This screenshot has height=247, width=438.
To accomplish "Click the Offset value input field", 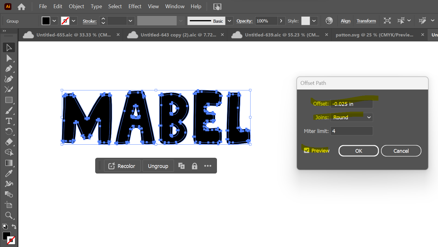I will coord(352,104).
